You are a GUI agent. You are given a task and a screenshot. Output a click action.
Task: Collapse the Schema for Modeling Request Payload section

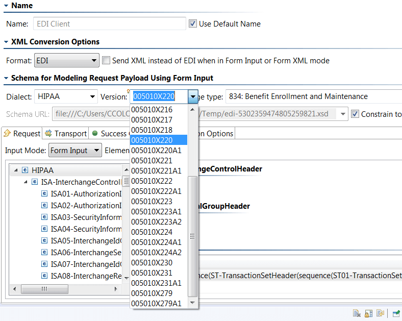click(6, 78)
